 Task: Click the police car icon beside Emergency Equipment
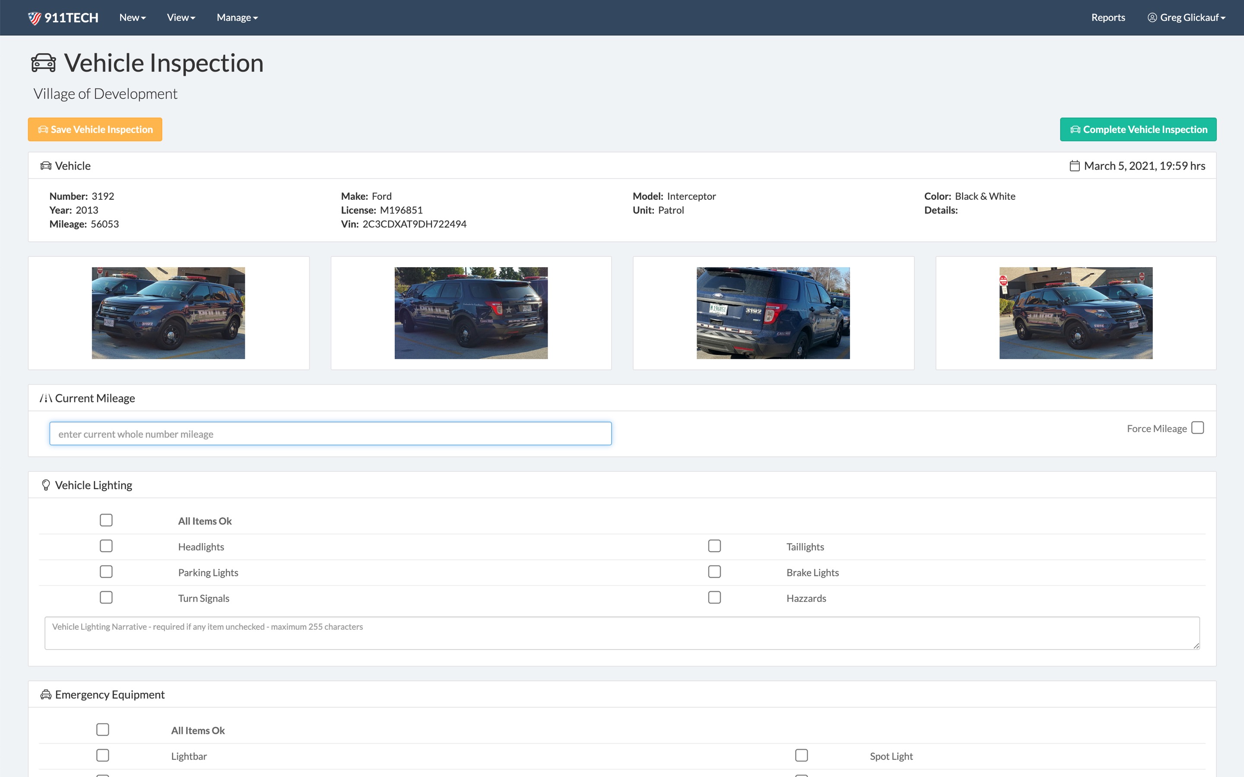(x=46, y=695)
